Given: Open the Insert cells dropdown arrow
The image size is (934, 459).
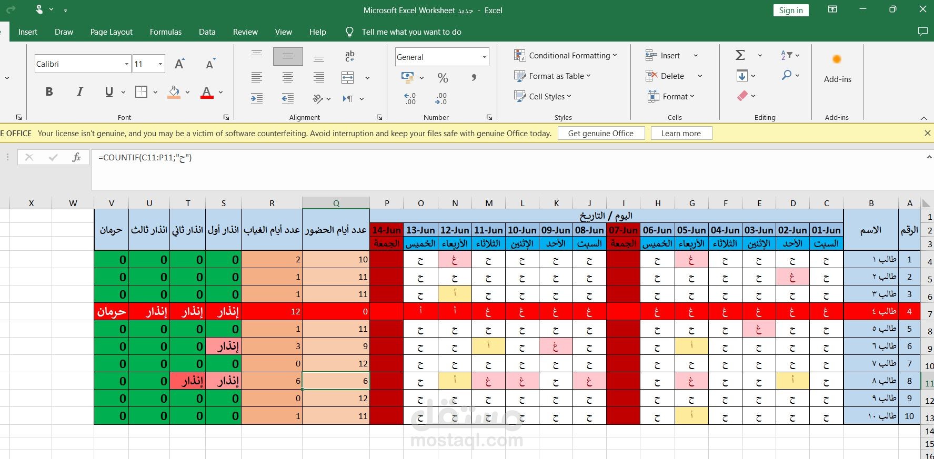Looking at the screenshot, I should tap(696, 55).
